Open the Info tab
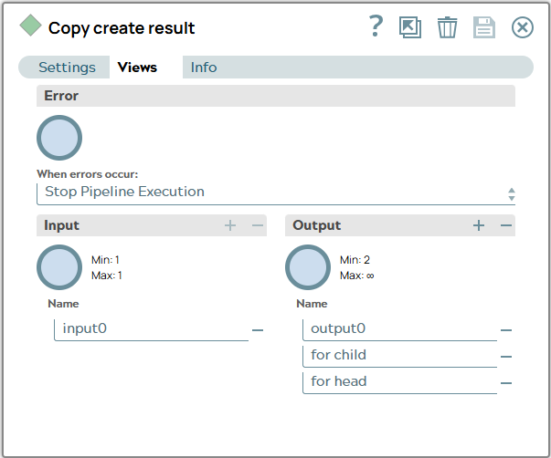Screen dimensions: 551x458 coord(204,67)
